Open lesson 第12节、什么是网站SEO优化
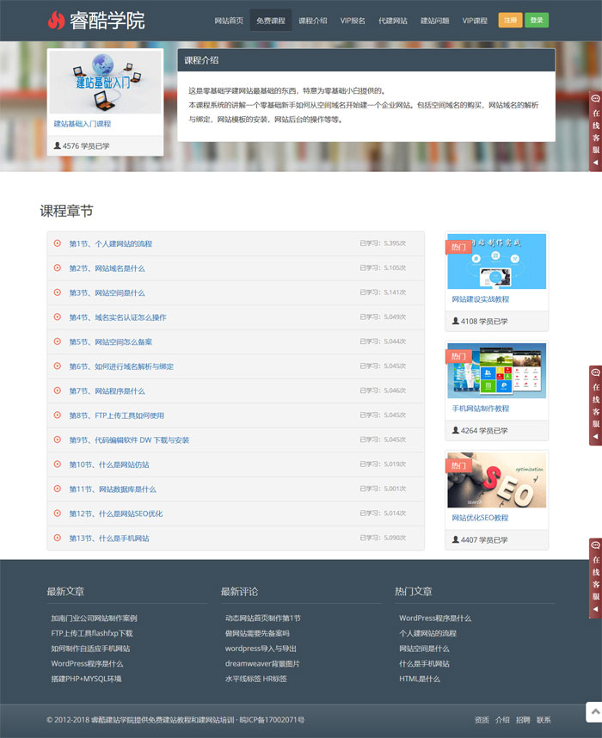Viewport: 602px width, 738px height. [x=116, y=514]
